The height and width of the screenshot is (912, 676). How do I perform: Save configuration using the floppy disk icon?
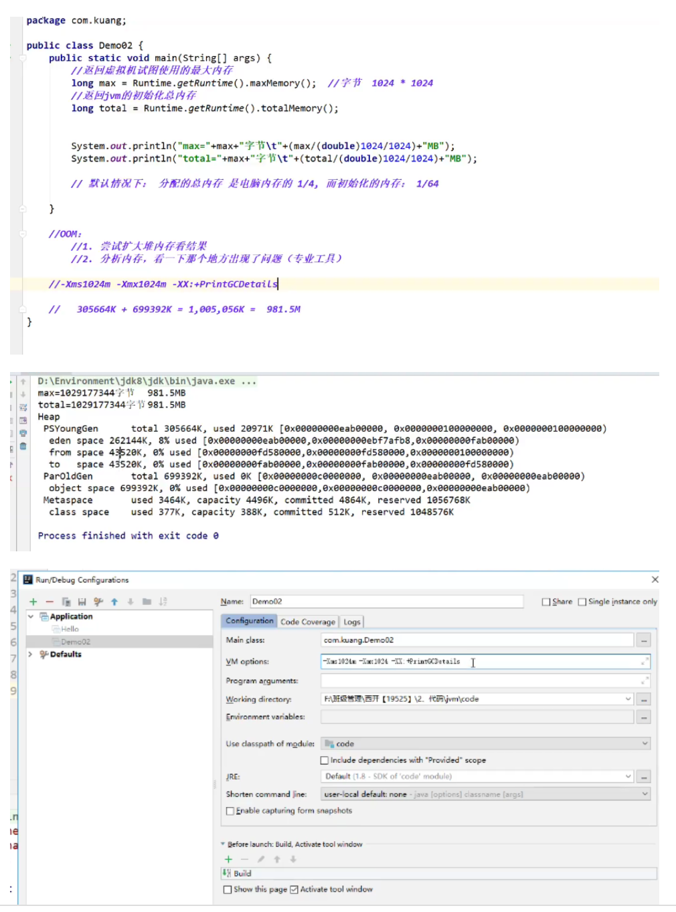click(82, 602)
